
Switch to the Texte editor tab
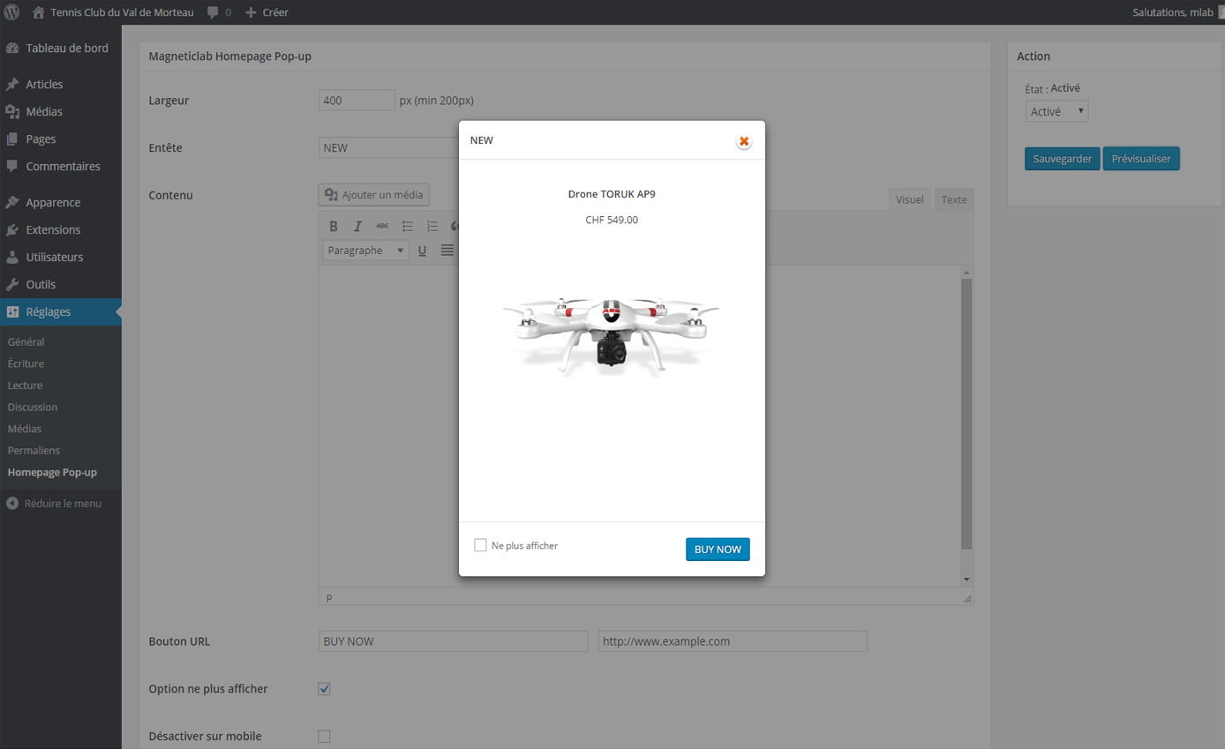954,199
